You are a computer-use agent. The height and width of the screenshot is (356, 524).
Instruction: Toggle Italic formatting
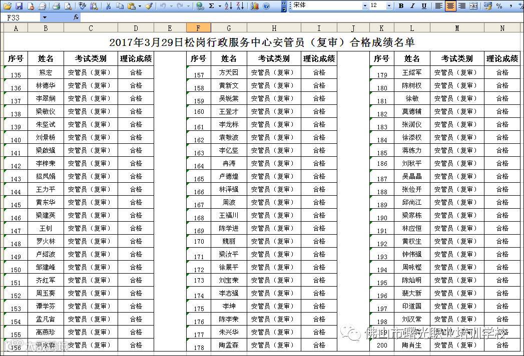[413, 5]
